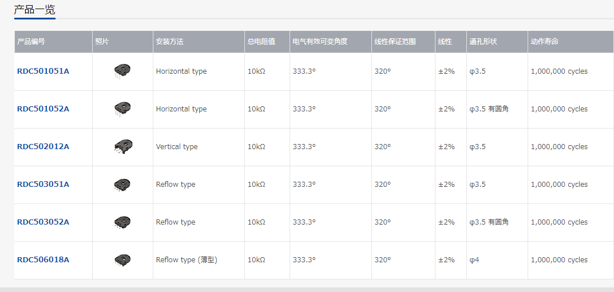
Task: View the RDC506018A thin-type photo
Action: (122, 259)
